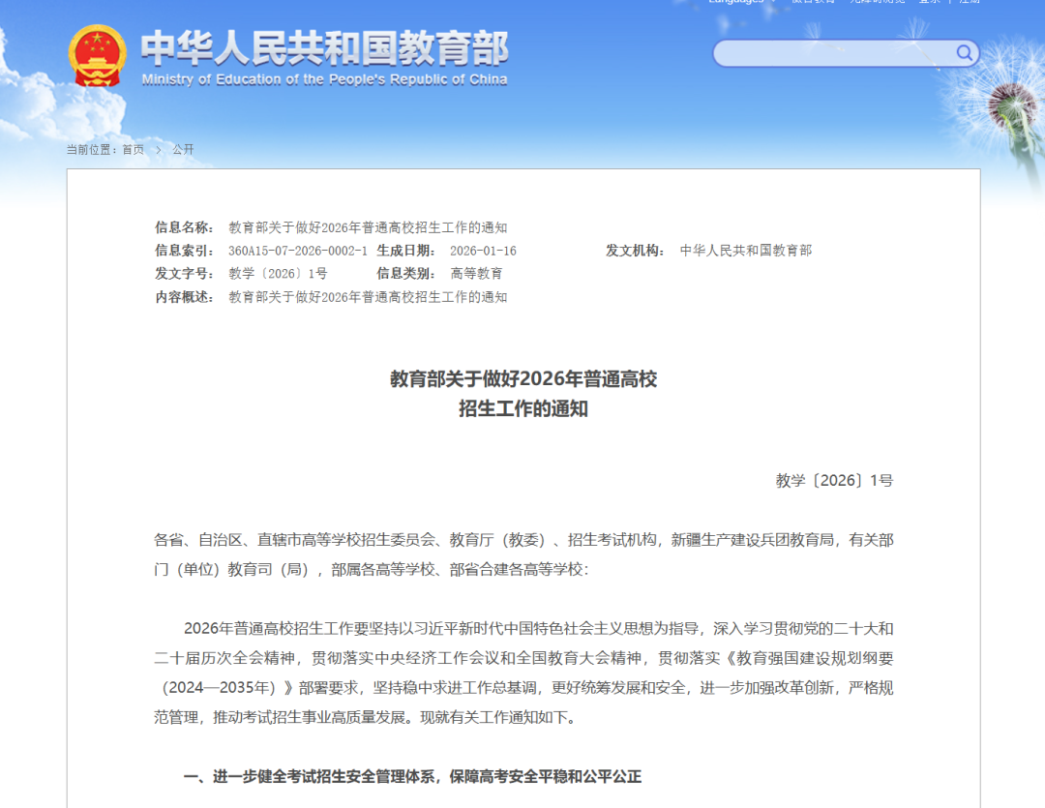The image size is (1045, 808).
Task: Click the search input box
Action: (832, 53)
